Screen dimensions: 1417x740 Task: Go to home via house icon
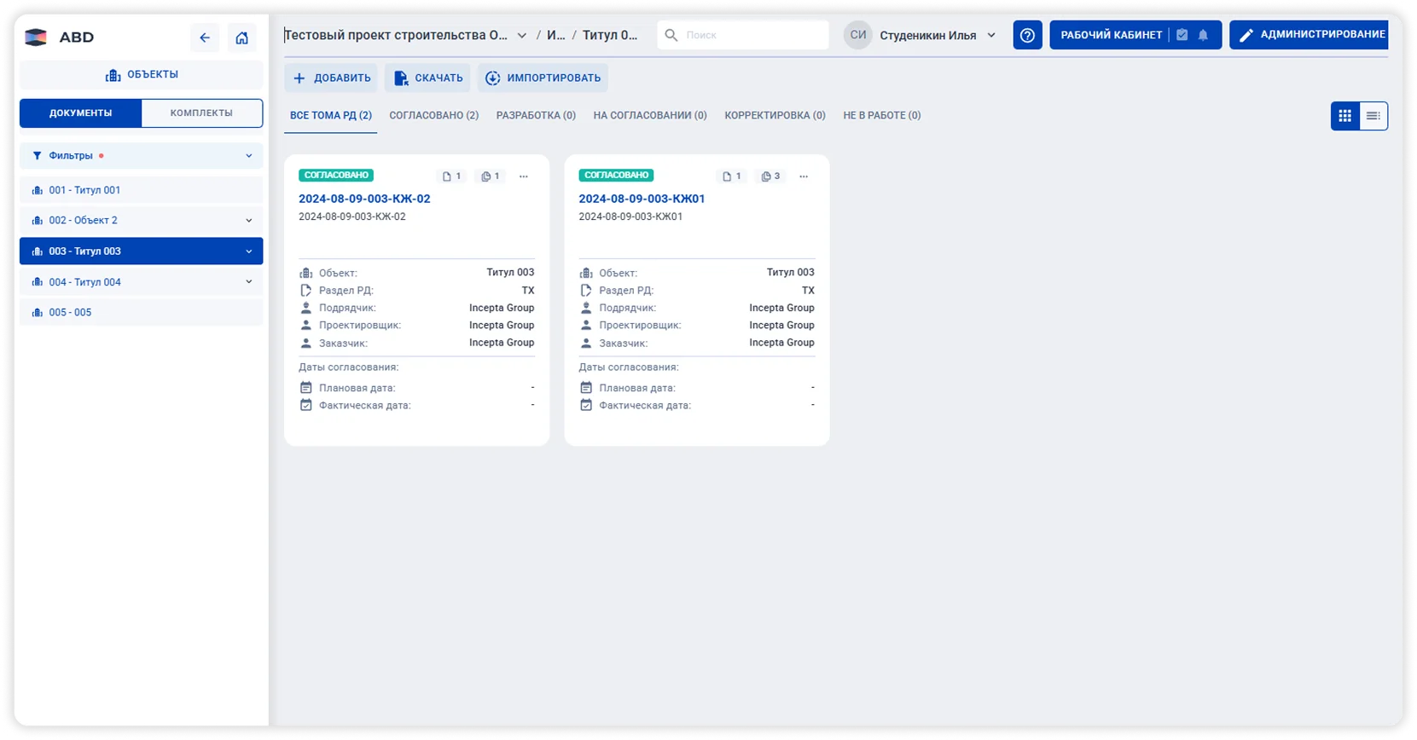click(x=242, y=38)
